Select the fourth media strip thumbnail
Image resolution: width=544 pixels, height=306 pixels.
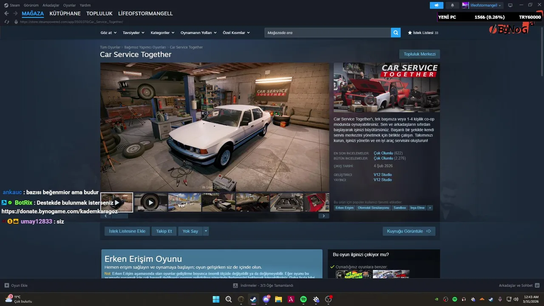[x=218, y=202]
